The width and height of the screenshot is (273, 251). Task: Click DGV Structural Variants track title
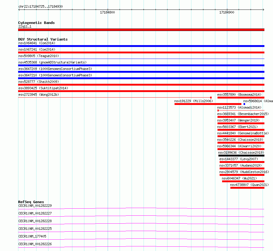point(43,39)
